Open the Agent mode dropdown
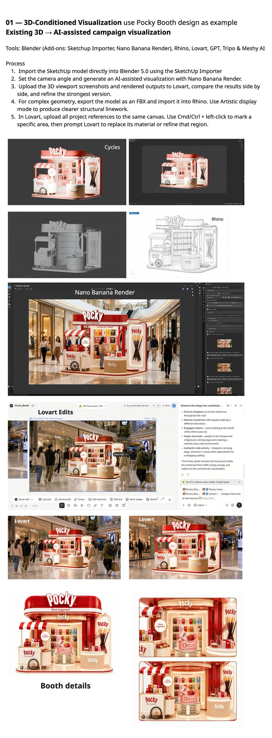 [x=200, y=505]
